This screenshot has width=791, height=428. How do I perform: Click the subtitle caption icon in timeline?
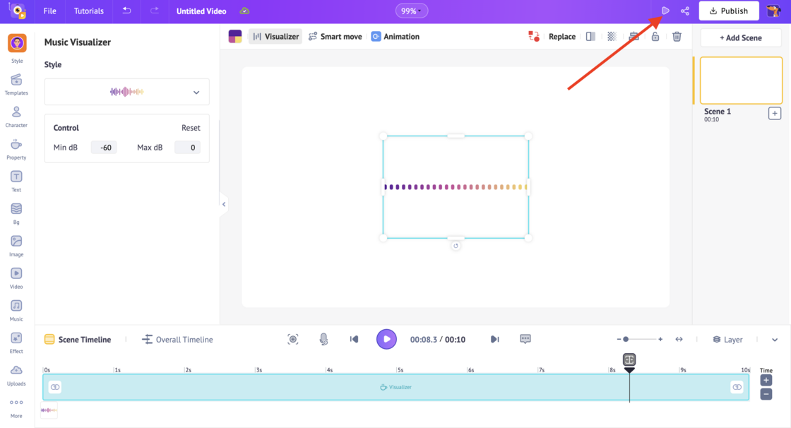(x=525, y=340)
